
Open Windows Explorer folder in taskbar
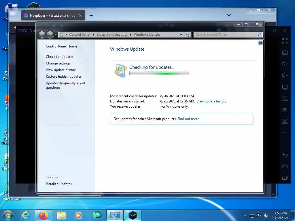[x=61, y=215]
